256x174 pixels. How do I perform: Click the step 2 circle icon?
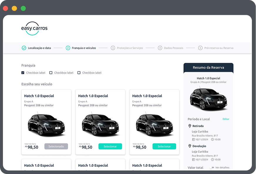68,48
